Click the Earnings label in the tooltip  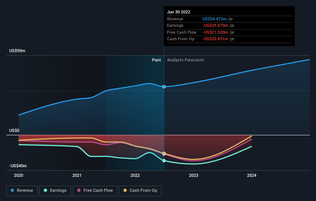pos(175,25)
